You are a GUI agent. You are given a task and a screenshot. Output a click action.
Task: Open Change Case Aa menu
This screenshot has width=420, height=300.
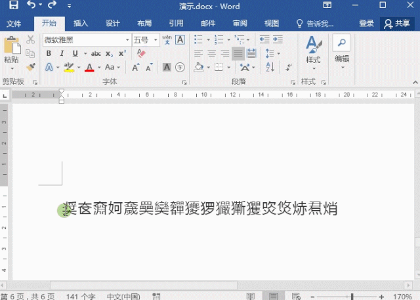[x=112, y=67]
